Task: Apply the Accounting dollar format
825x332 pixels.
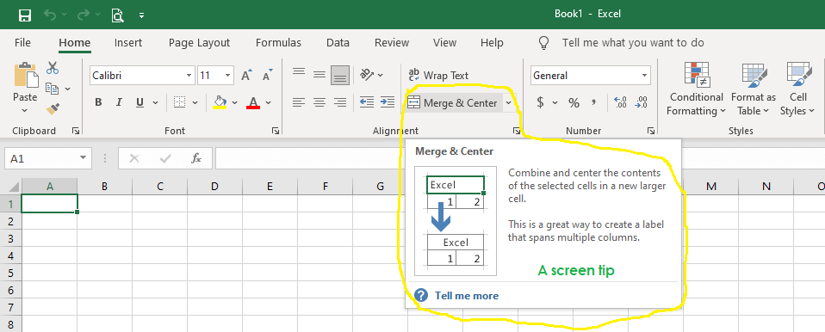Action: pos(540,102)
